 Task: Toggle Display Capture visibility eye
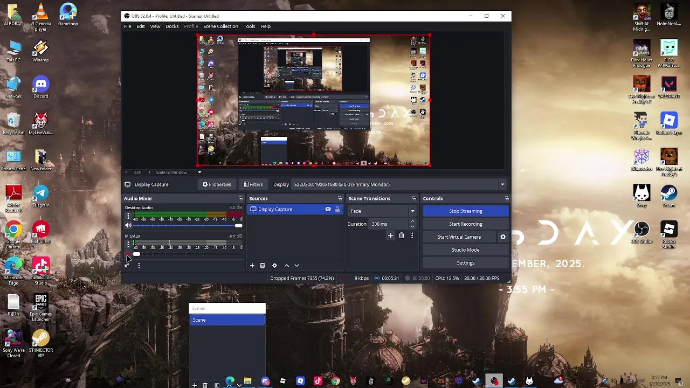tap(328, 209)
